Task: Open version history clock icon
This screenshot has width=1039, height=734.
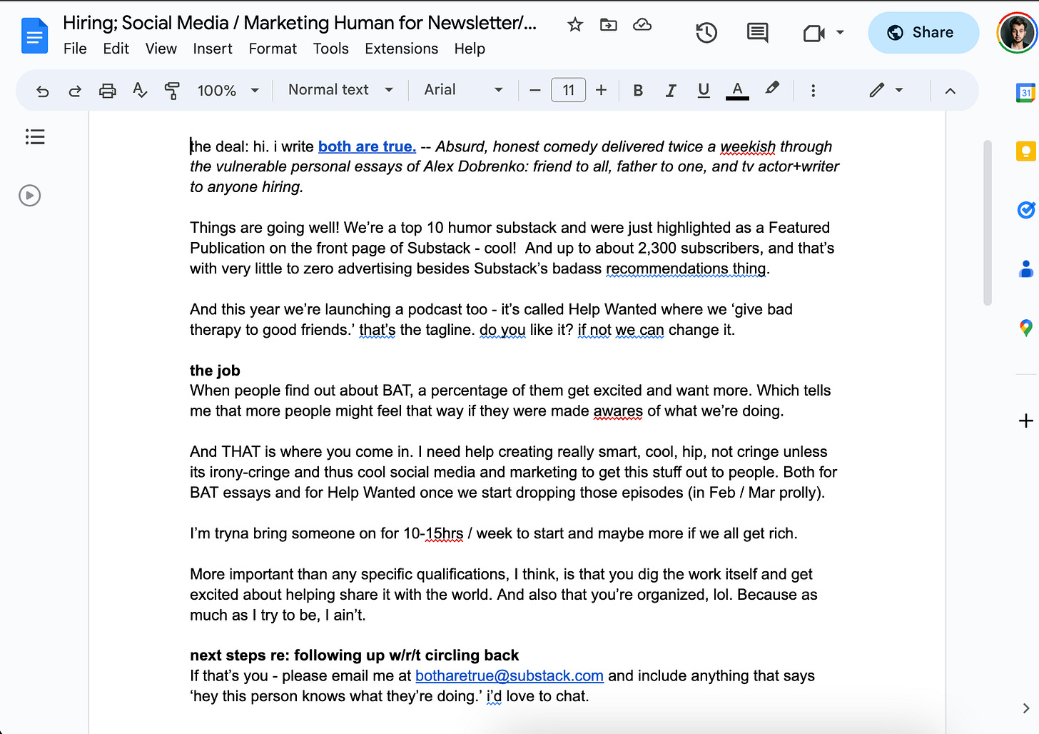Action: (x=706, y=33)
